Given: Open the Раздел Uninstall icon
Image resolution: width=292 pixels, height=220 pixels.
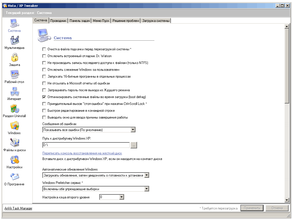Looking at the screenshot, I should click(14, 109).
